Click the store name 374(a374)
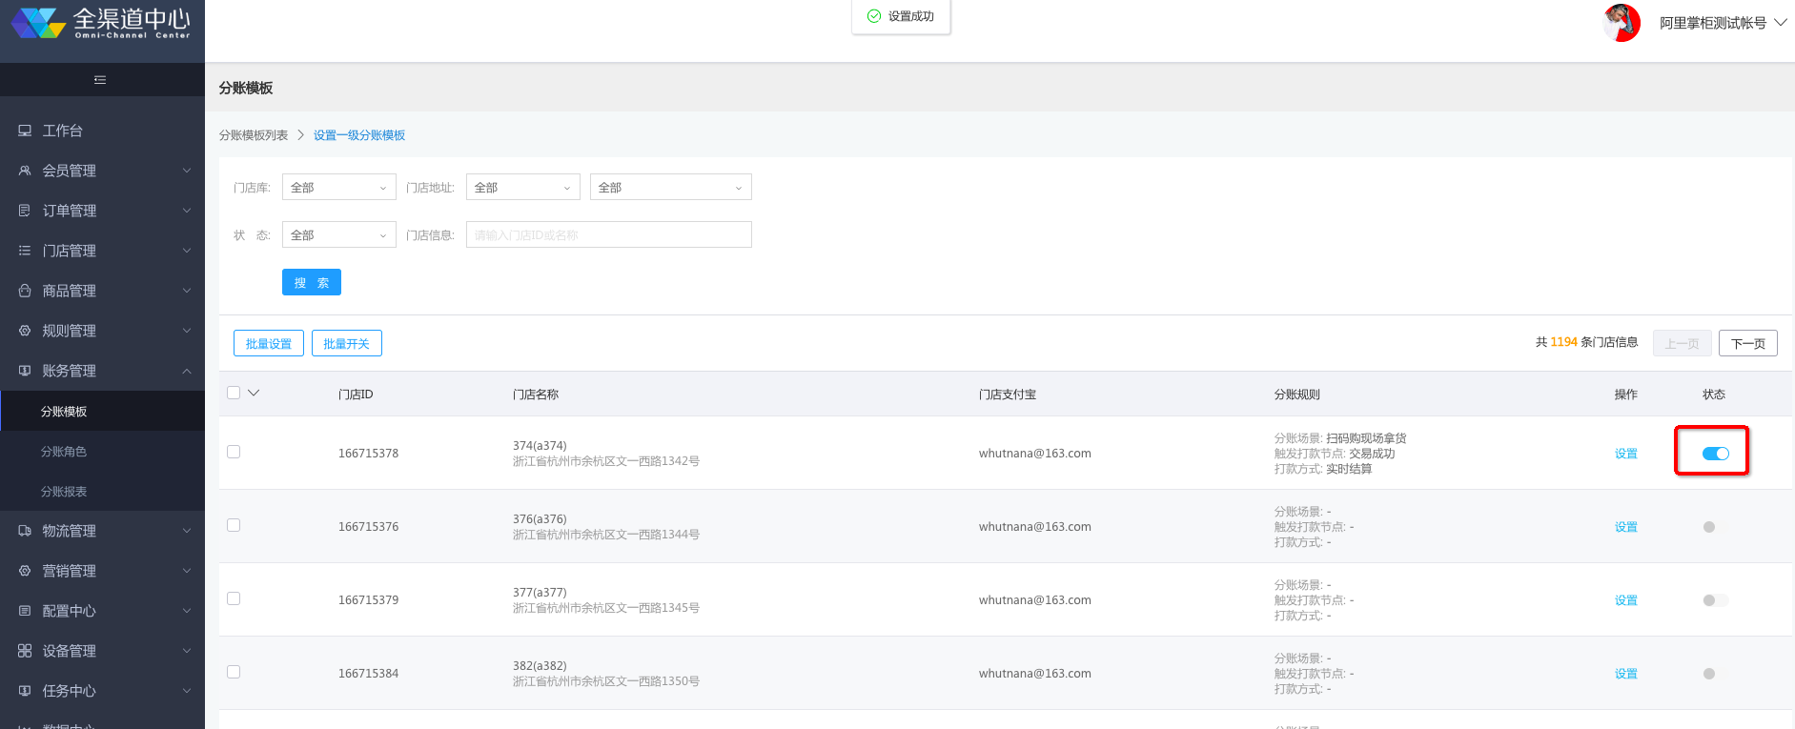Image resolution: width=1795 pixels, height=729 pixels. (x=540, y=445)
